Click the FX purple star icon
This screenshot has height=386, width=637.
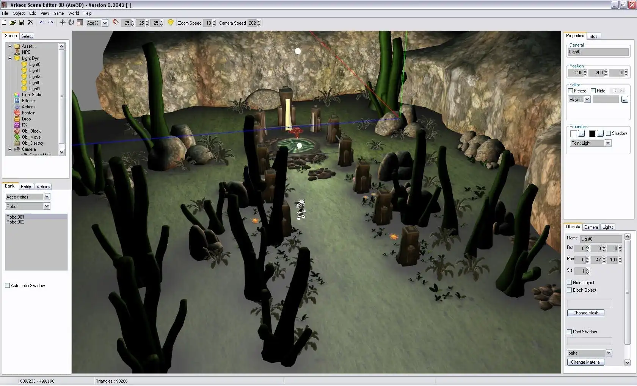pyautogui.click(x=17, y=125)
